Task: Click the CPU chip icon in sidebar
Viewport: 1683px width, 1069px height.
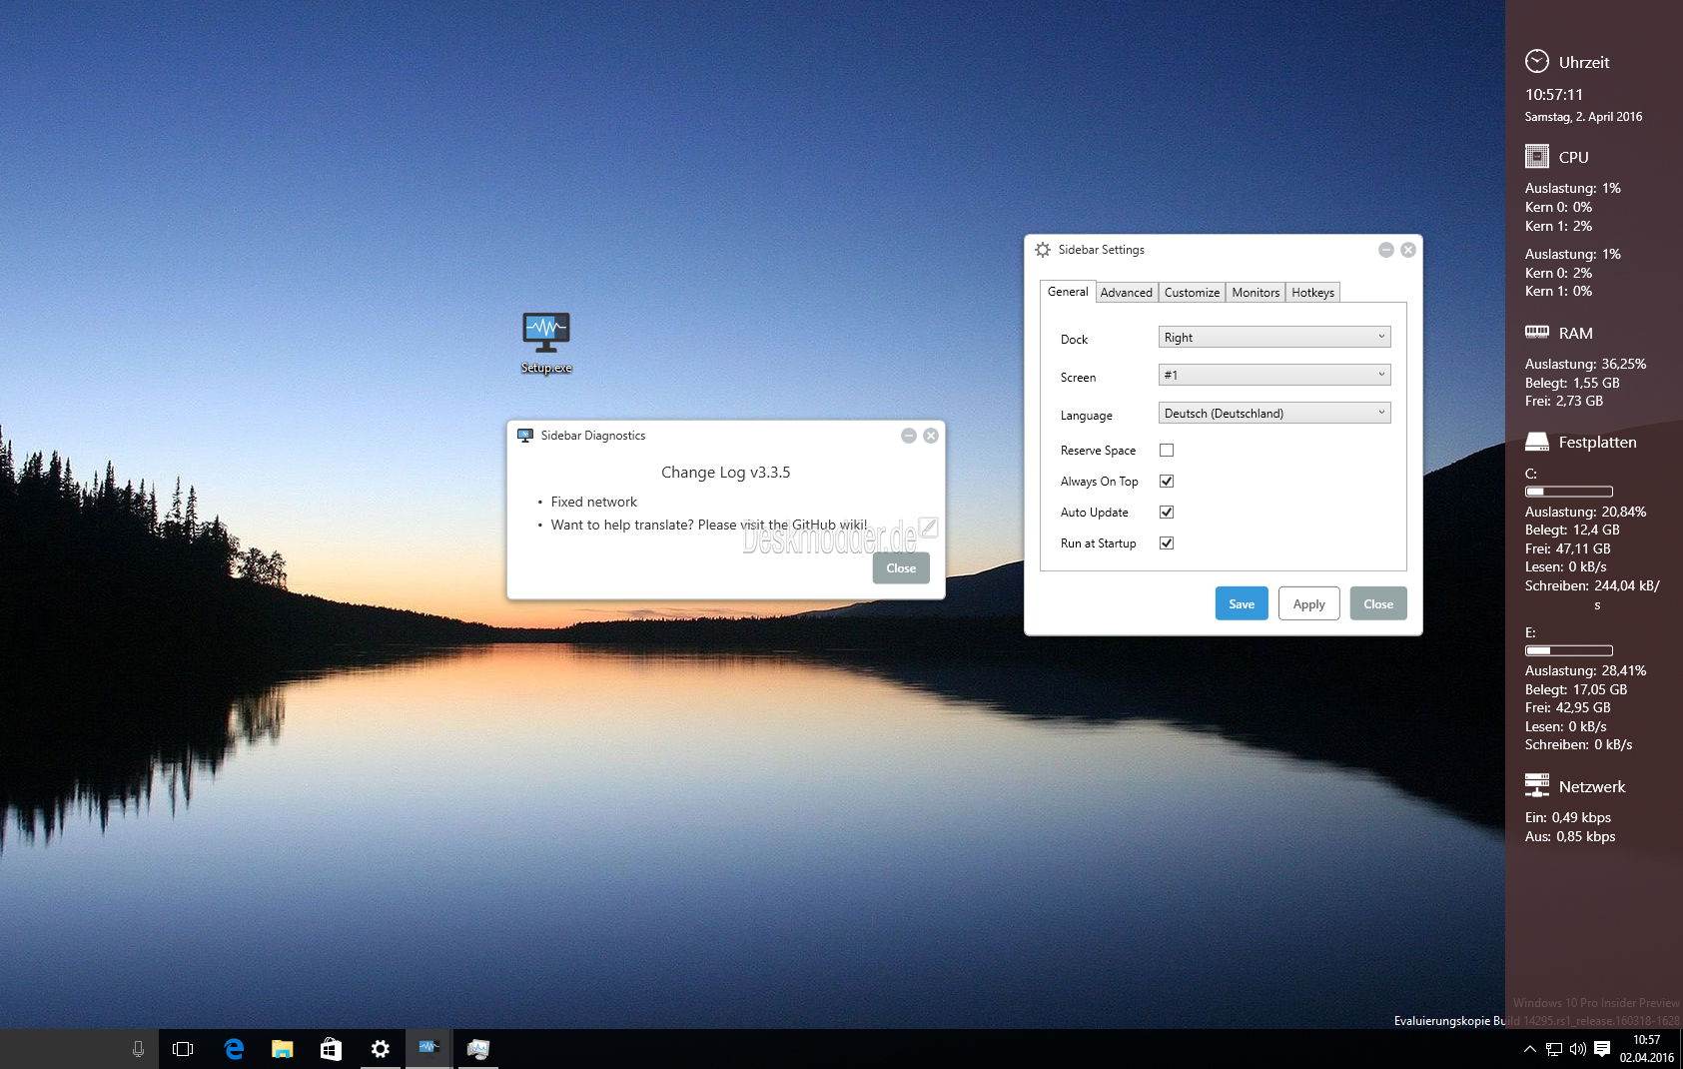Action: pyautogui.click(x=1537, y=157)
